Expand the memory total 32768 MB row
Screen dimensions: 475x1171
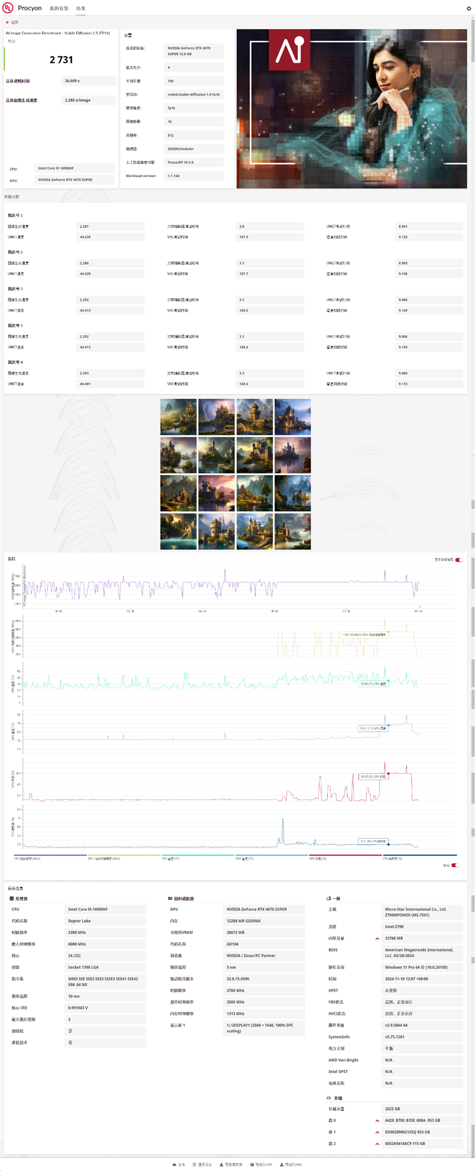[x=377, y=939]
